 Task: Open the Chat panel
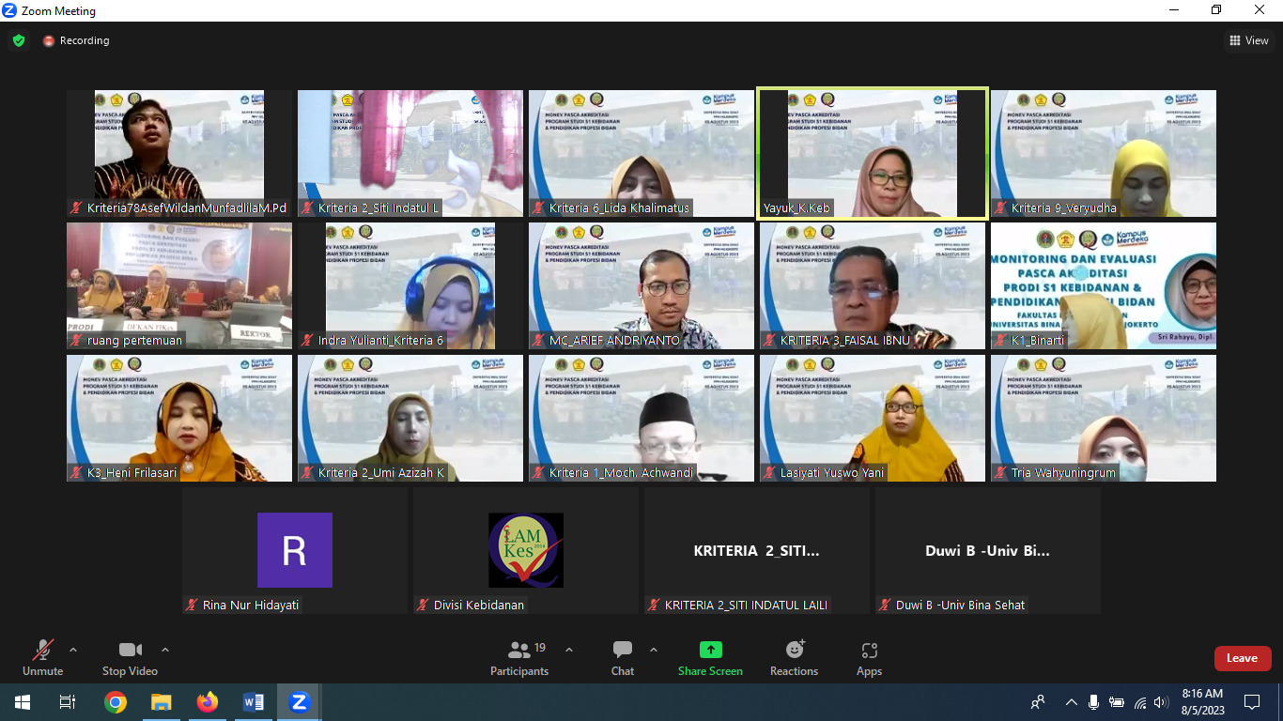[x=622, y=658]
